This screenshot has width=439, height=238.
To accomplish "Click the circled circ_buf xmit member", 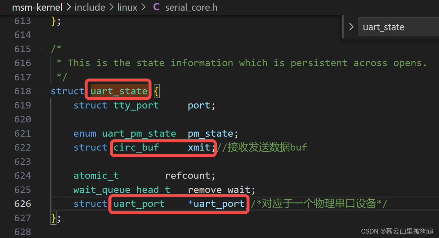I will (x=163, y=147).
